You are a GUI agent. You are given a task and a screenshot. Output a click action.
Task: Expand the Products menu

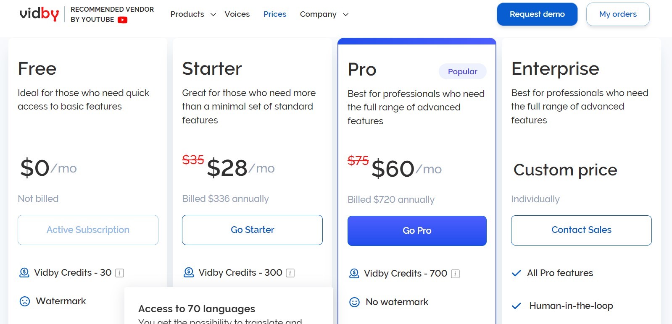pos(192,14)
